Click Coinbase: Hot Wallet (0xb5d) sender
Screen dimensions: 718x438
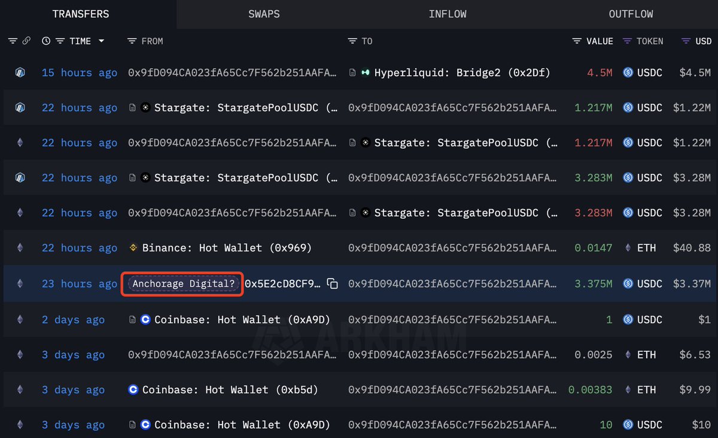pos(230,390)
